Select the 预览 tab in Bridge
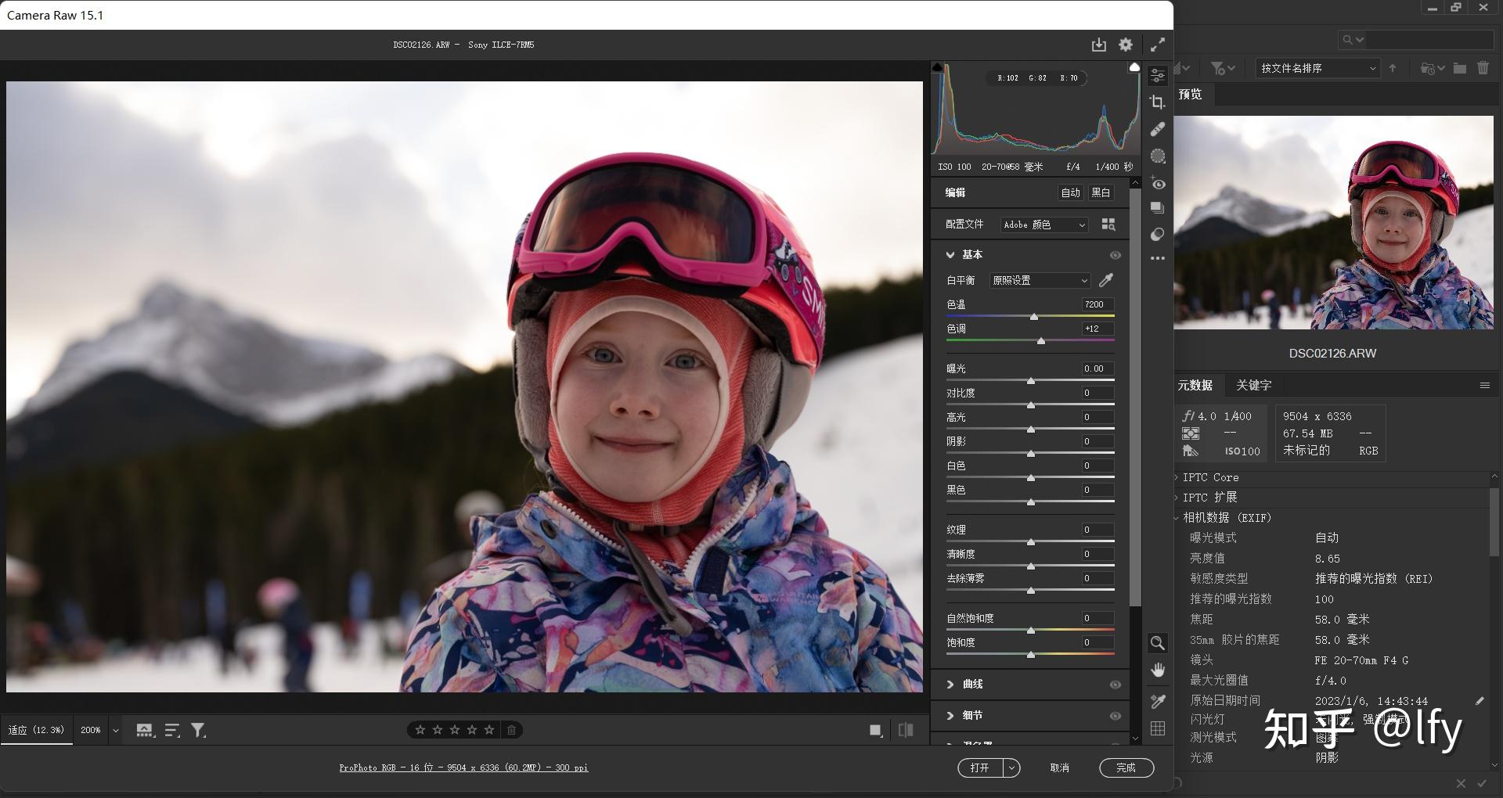 click(x=1190, y=95)
